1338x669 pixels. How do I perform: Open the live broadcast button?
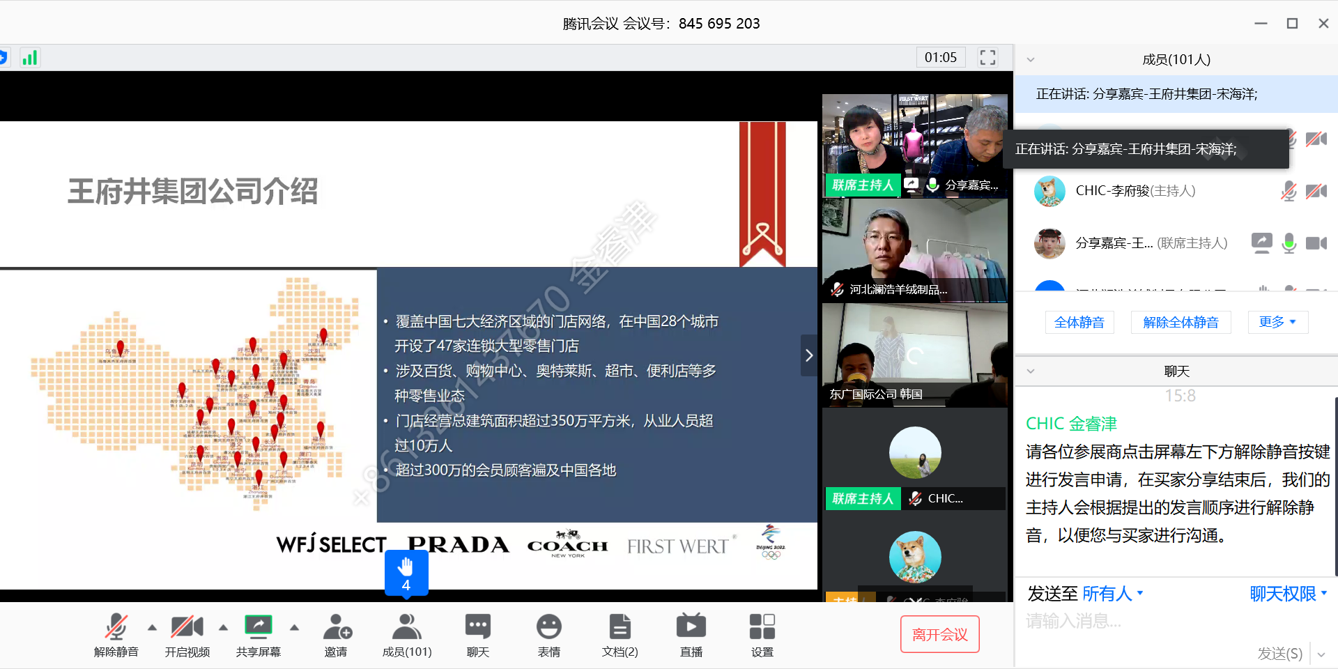691,635
